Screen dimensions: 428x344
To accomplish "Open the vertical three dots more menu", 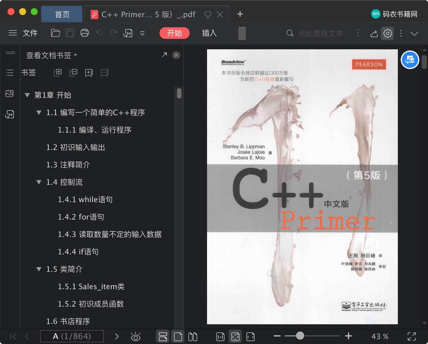I will [401, 33].
